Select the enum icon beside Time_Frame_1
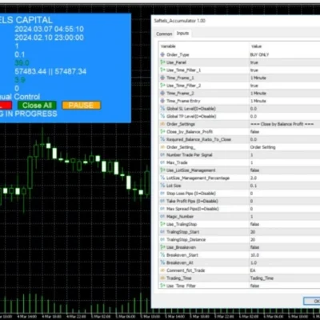Image resolution: width=320 pixels, height=320 pixels. pyautogui.click(x=162, y=78)
